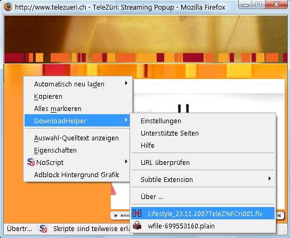Download Lifestyle_23.11.2007TeleZ%FCri001.flv
This screenshot has height=238, width=290.
tap(203, 213)
